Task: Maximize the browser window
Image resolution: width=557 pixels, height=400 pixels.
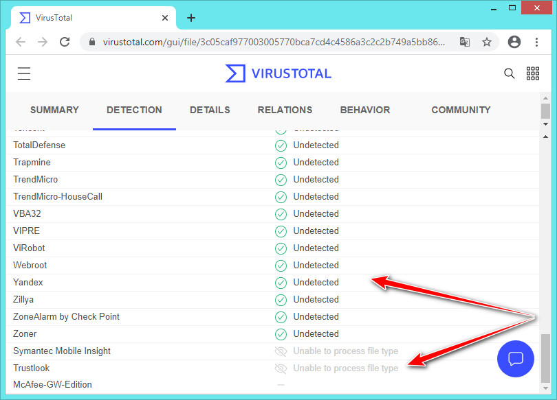Action: [512, 8]
